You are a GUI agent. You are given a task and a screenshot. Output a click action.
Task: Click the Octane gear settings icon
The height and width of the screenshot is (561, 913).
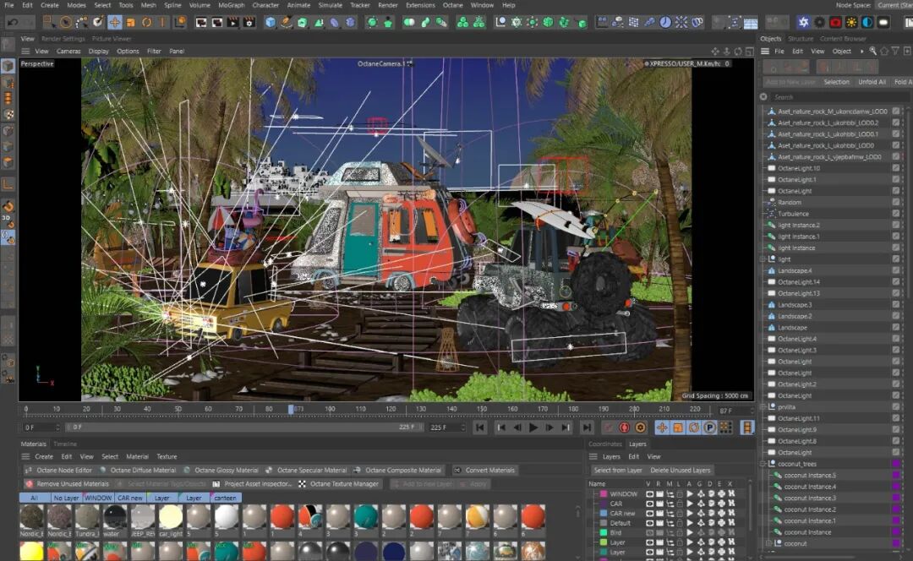coord(819,23)
